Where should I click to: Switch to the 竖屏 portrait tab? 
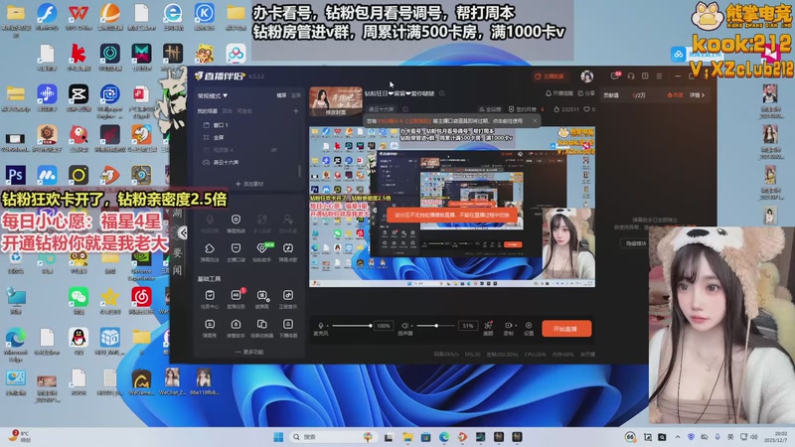point(296,95)
